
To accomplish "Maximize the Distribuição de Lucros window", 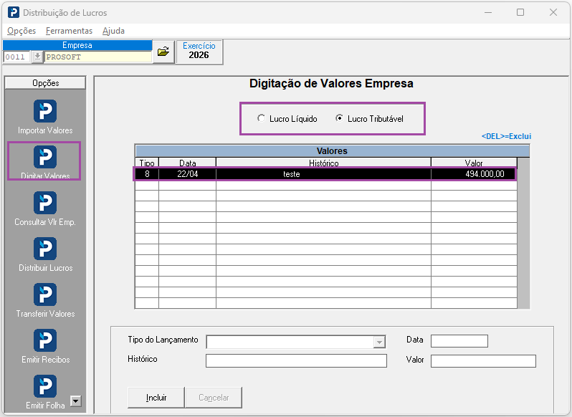I will (520, 12).
